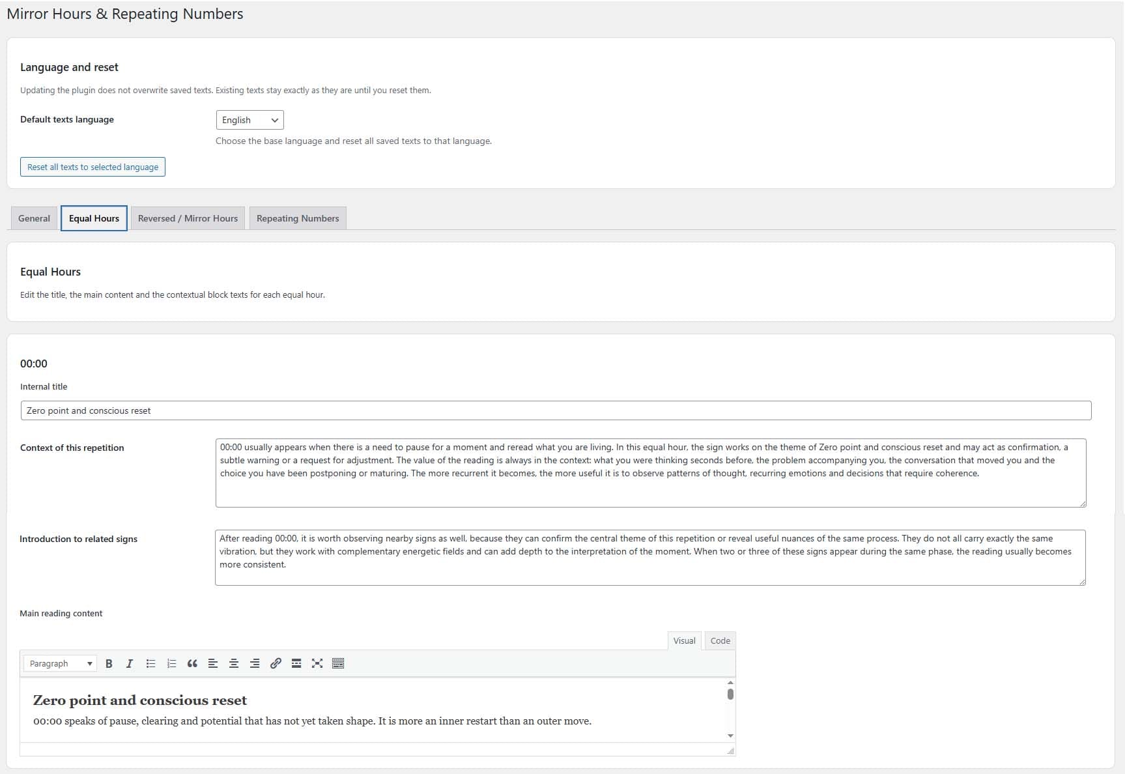The image size is (1125, 774).
Task: Apply italic formatting in the editor
Action: [130, 663]
